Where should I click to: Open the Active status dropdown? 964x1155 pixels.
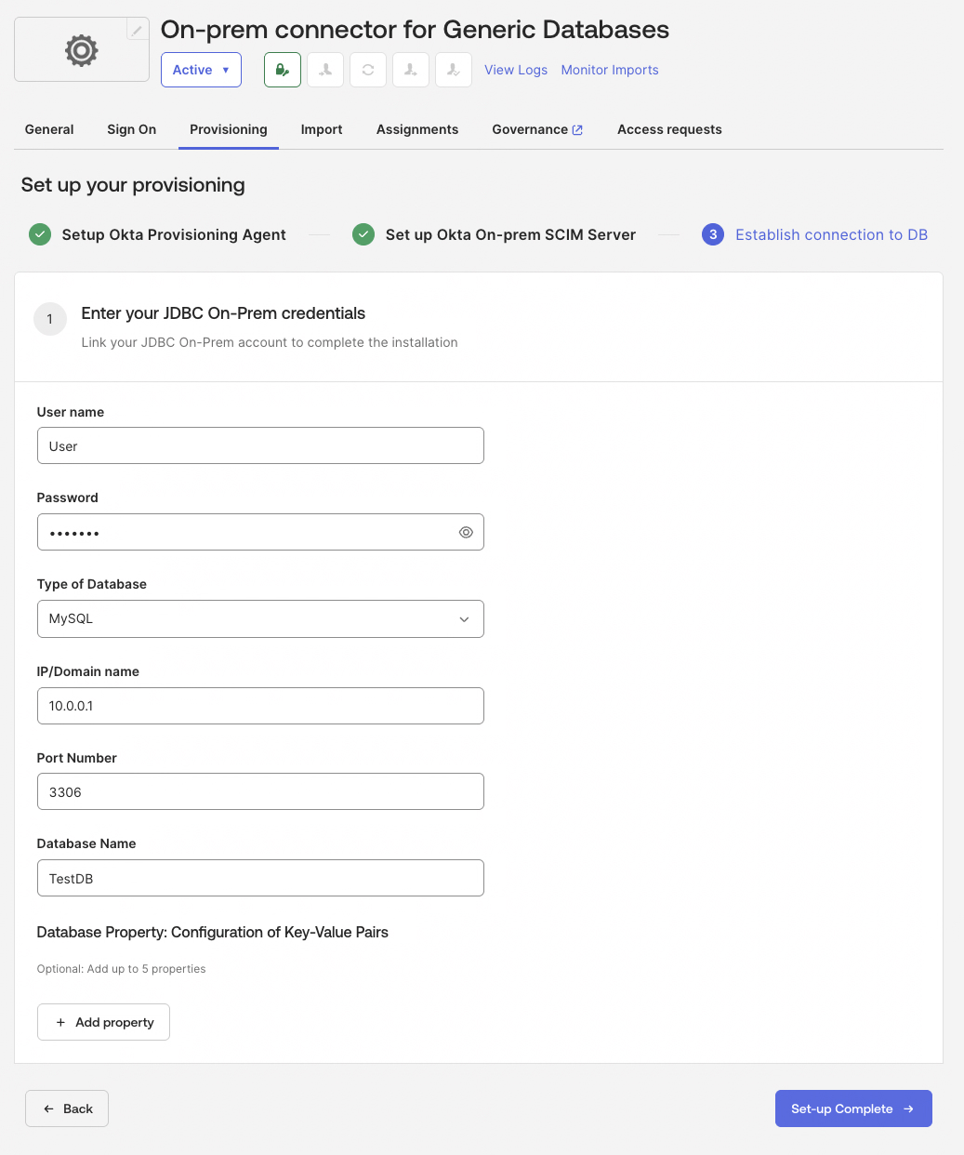(201, 69)
